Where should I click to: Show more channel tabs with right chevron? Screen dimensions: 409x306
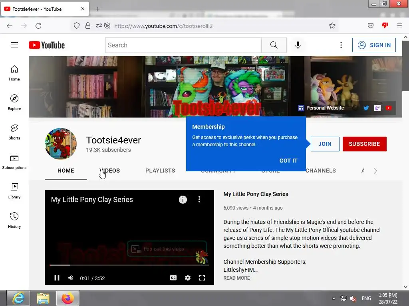375,171
